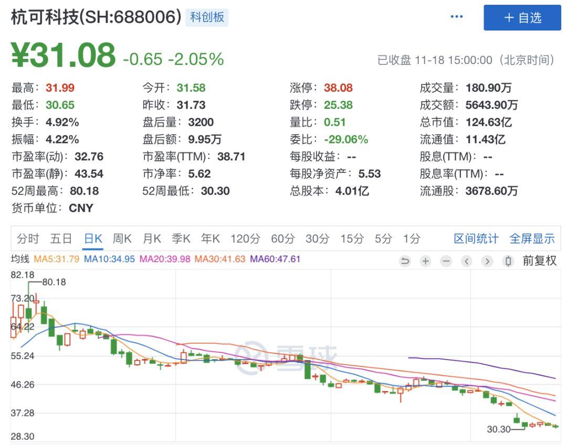The image size is (567, 445).
Task: Switch to the 60分 interval tab
Action: [283, 238]
